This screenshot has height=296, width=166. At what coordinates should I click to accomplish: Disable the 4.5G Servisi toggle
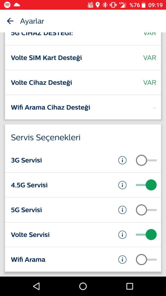[x=146, y=185]
